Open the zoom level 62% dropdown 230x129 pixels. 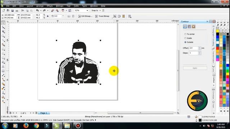(x=87, y=10)
